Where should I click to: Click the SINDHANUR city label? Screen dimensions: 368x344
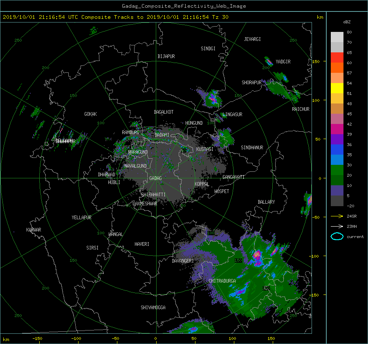pos(252,148)
